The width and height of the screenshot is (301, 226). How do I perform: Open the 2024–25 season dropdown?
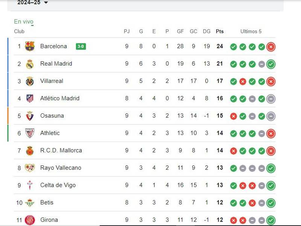(x=33, y=3)
